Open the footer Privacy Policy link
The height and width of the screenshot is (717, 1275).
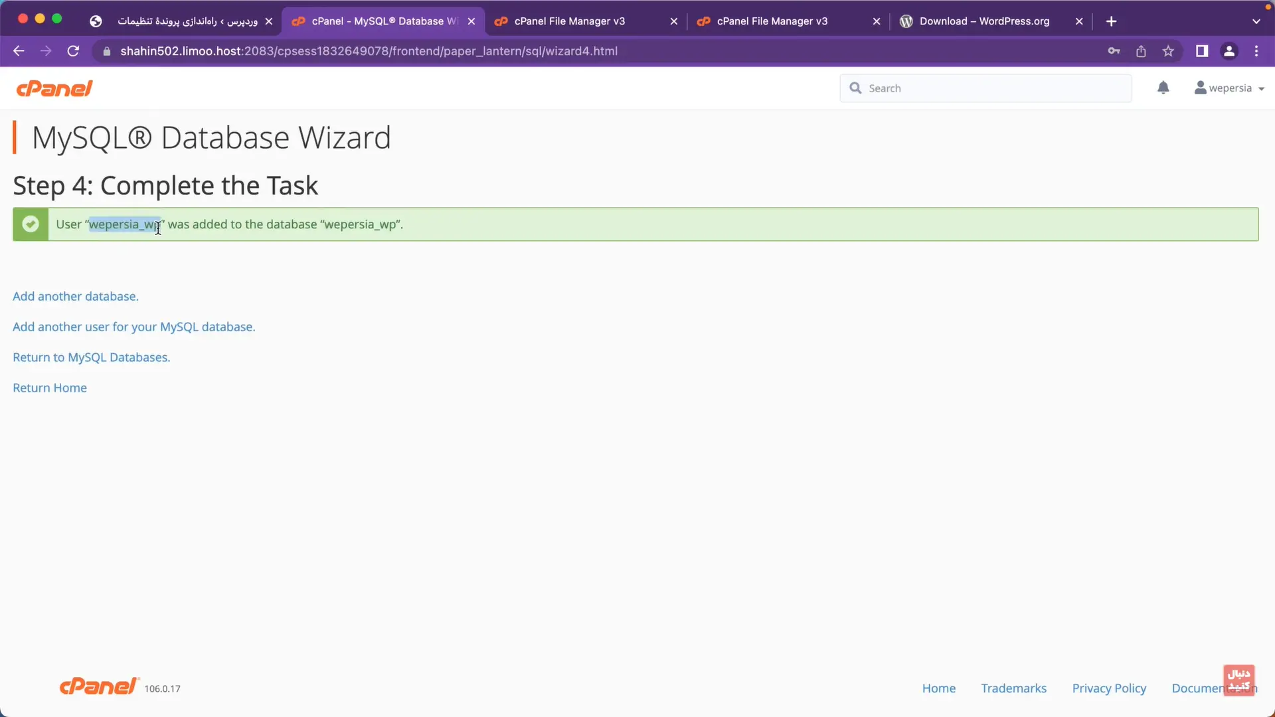[x=1109, y=688]
